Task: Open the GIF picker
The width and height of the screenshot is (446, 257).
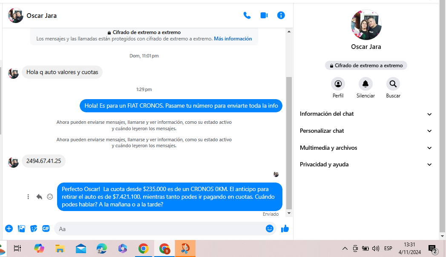Action: [x=46, y=228]
